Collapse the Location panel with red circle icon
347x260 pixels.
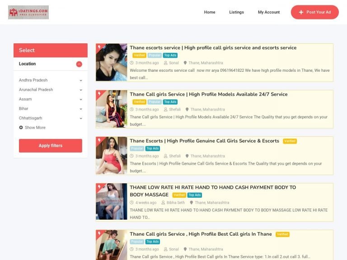pyautogui.click(x=79, y=64)
